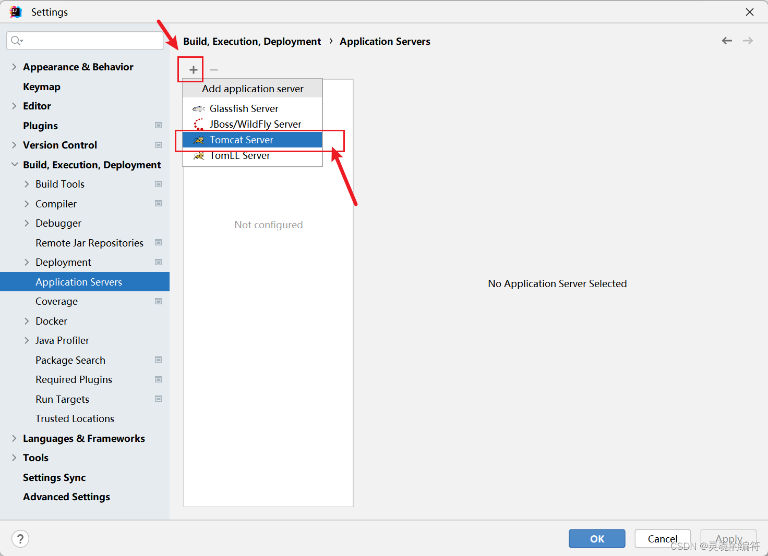Image resolution: width=768 pixels, height=556 pixels.
Task: Expand the Java Profiler chevron
Action: pyautogui.click(x=27, y=340)
